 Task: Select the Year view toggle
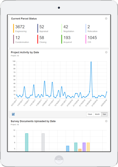104,114
